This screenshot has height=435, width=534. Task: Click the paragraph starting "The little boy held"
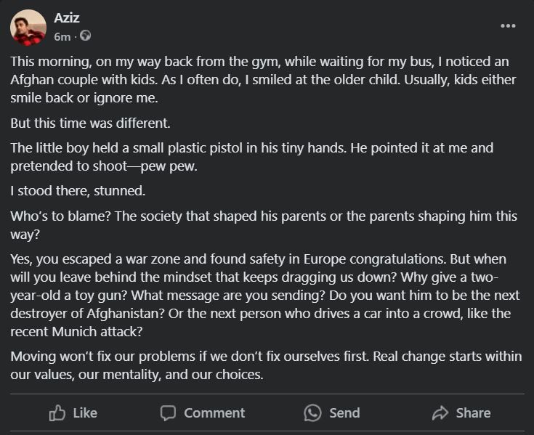[x=251, y=157]
